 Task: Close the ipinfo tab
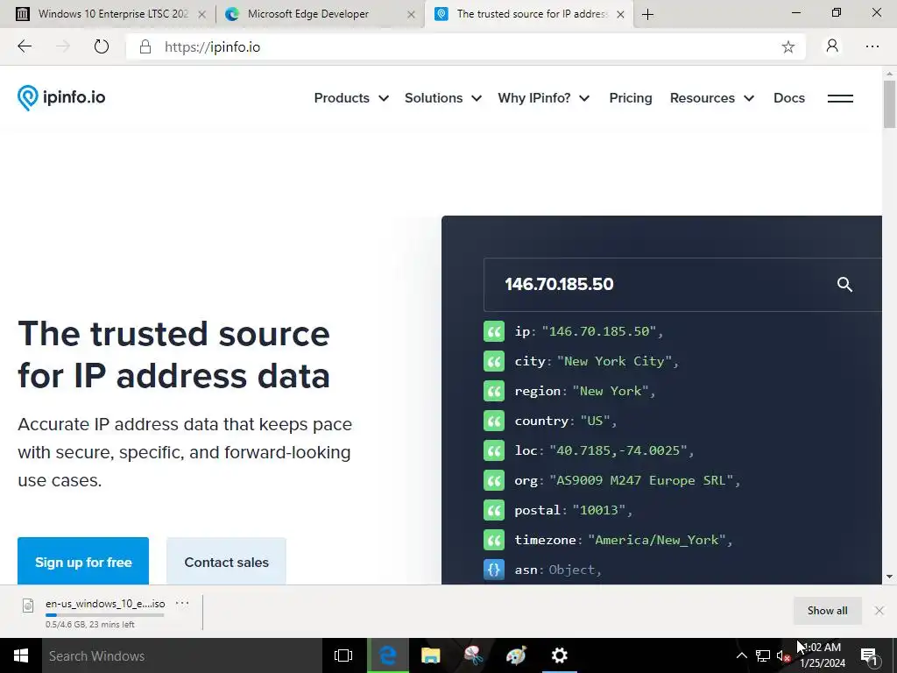click(x=621, y=14)
